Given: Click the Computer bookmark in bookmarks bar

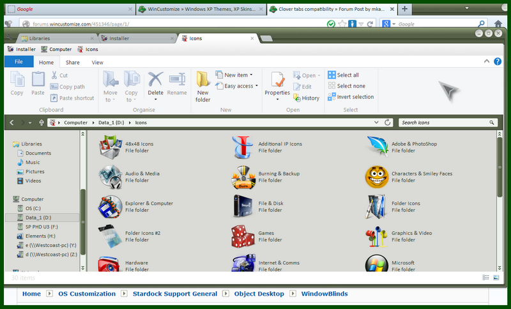Looking at the screenshot, I should pyautogui.click(x=56, y=49).
